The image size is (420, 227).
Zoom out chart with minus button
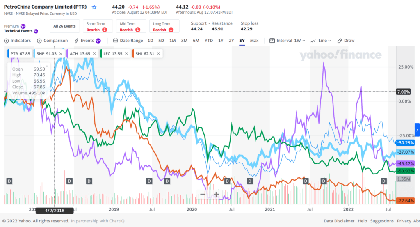click(203, 194)
